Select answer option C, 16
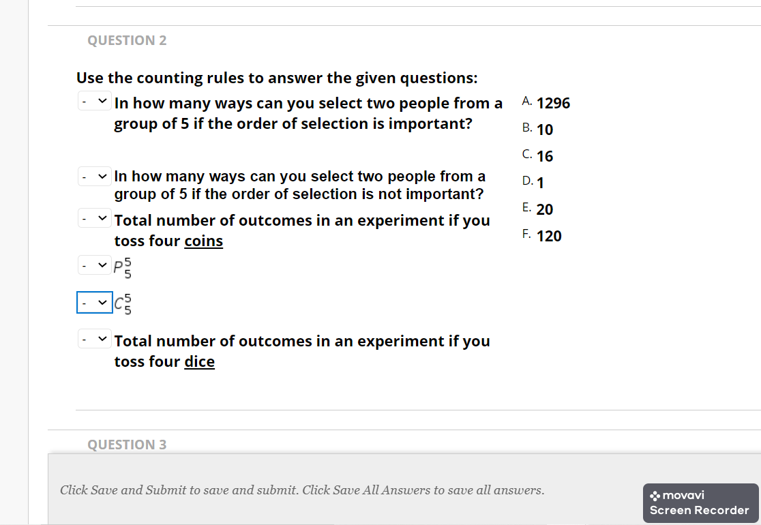This screenshot has width=761, height=525. click(545, 155)
